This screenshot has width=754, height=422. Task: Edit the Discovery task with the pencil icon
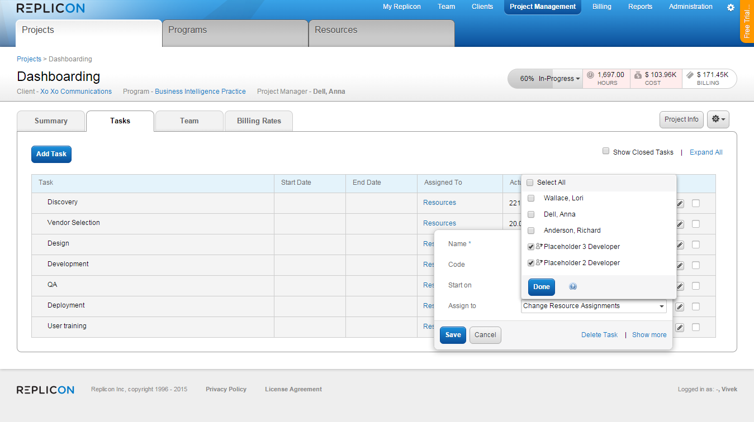tap(679, 203)
